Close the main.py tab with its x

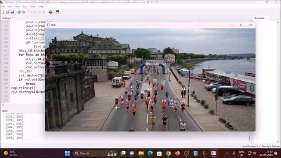[x=14, y=18]
